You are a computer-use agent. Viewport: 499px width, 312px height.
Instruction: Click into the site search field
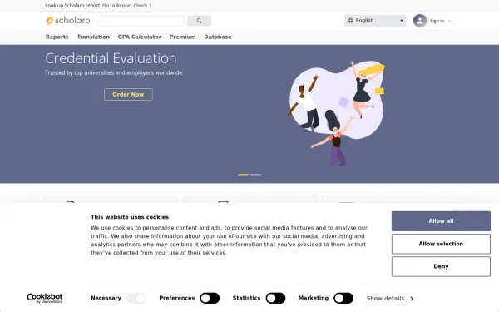click(141, 21)
